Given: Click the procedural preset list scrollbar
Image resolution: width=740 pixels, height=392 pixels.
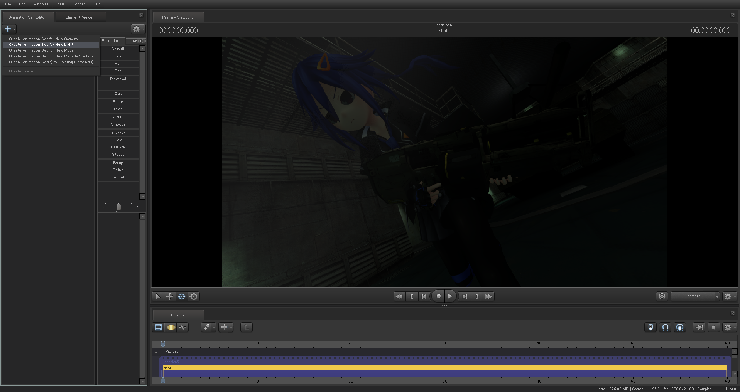Looking at the screenshot, I should point(142,123).
